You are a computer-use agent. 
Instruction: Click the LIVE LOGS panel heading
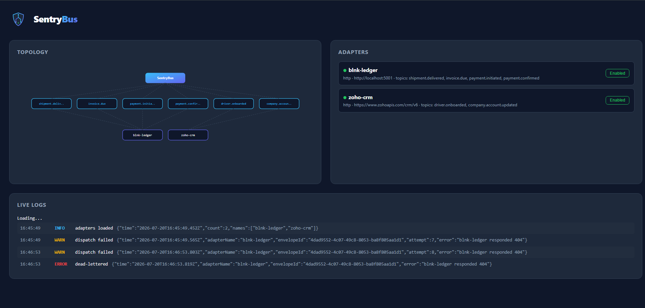(x=32, y=205)
